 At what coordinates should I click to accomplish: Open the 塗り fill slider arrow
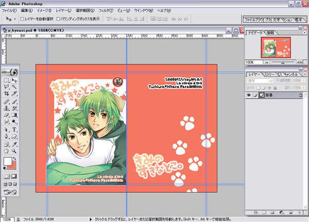coord(304,88)
